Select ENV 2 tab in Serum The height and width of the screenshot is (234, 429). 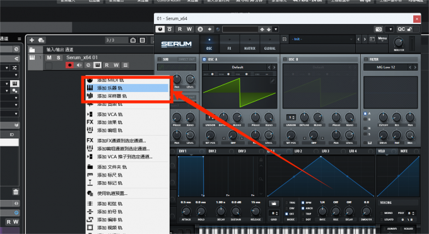click(213, 151)
